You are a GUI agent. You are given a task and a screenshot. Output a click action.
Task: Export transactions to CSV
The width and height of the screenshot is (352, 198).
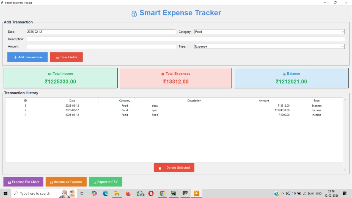coord(106,182)
